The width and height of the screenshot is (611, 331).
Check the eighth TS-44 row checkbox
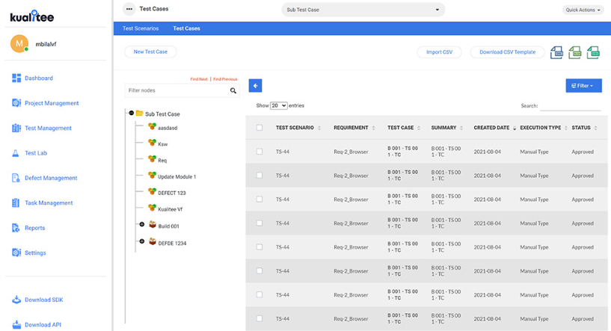click(259, 318)
